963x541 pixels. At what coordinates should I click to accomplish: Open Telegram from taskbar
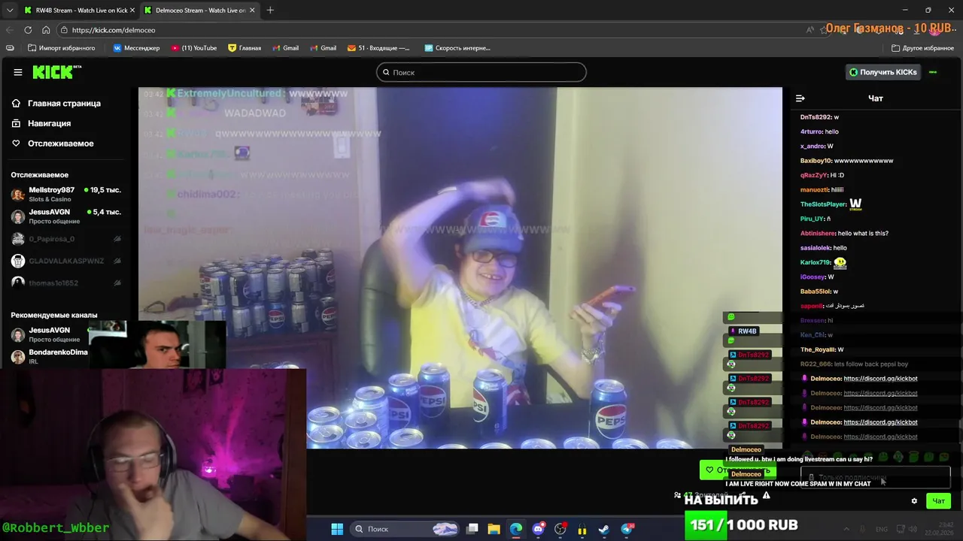tap(627, 529)
